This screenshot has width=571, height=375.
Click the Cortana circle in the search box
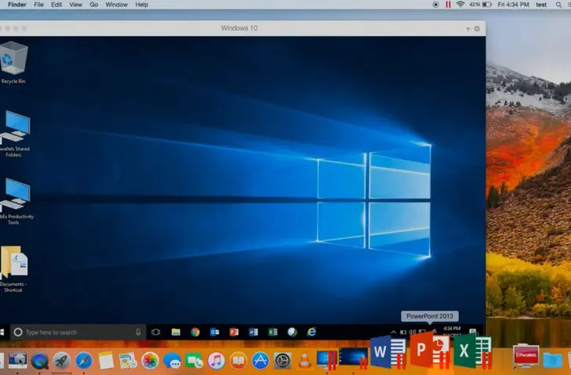tap(18, 332)
